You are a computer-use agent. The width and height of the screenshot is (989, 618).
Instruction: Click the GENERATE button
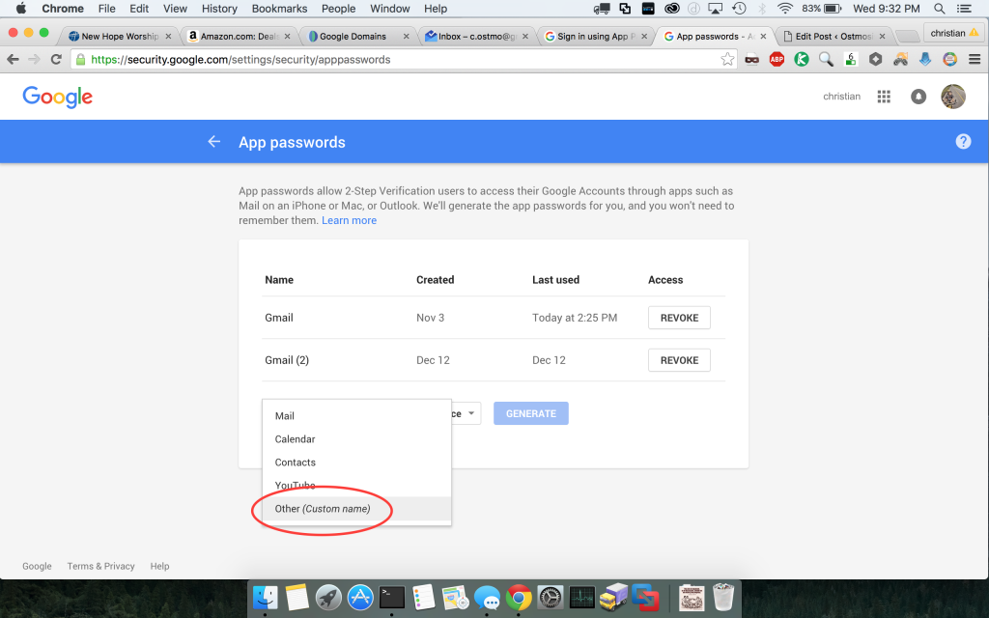pos(531,413)
